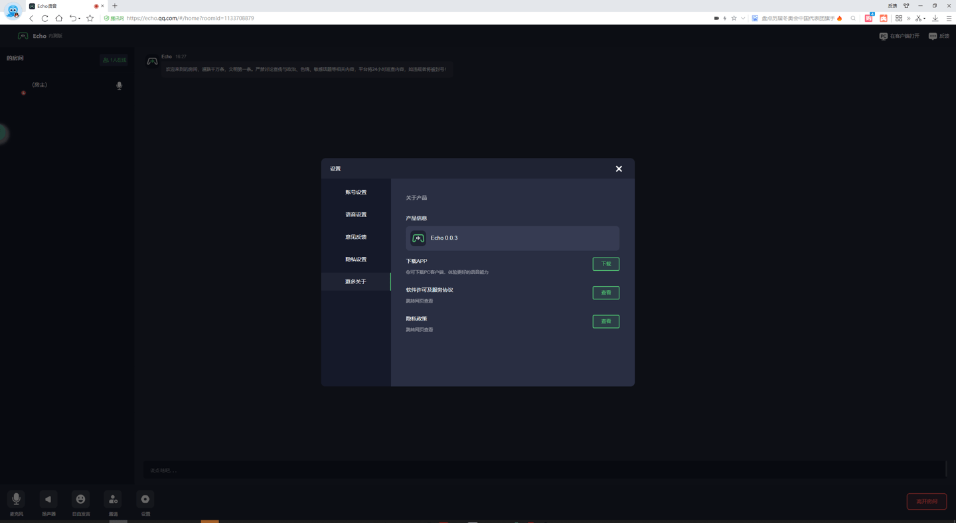This screenshot has width=956, height=523.
Task: Open the orange game extension icon
Action: pos(884,19)
